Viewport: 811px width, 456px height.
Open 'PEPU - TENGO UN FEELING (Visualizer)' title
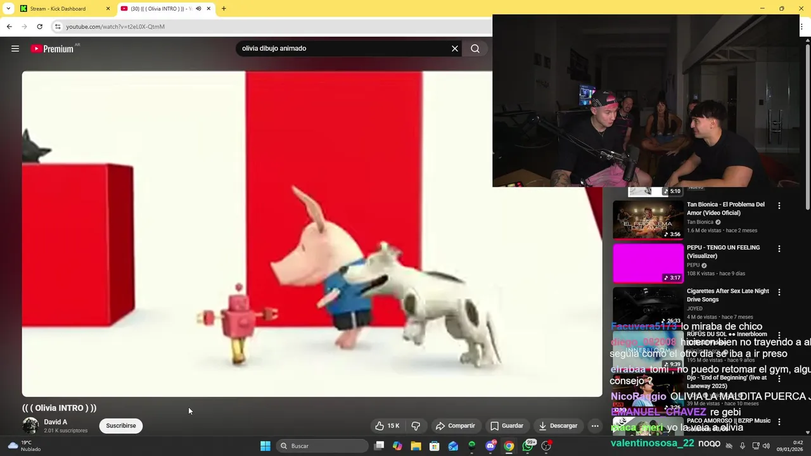click(723, 251)
